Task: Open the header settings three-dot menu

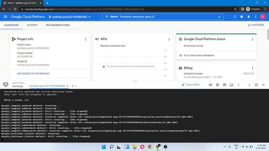Action: (x=256, y=17)
